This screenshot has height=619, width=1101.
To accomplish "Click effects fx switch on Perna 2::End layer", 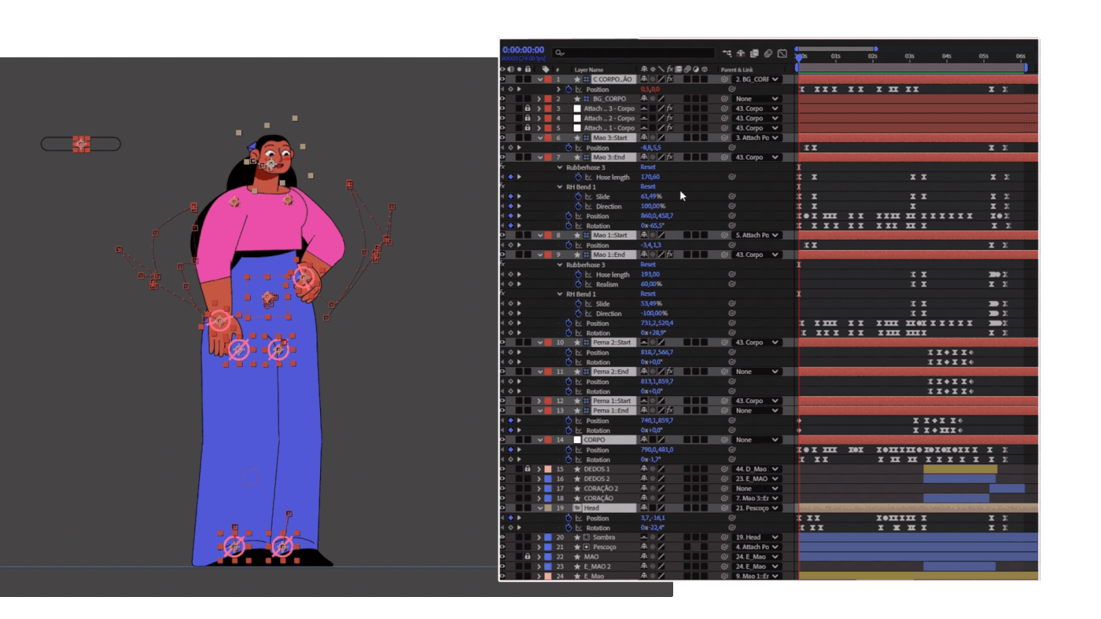I will (669, 372).
